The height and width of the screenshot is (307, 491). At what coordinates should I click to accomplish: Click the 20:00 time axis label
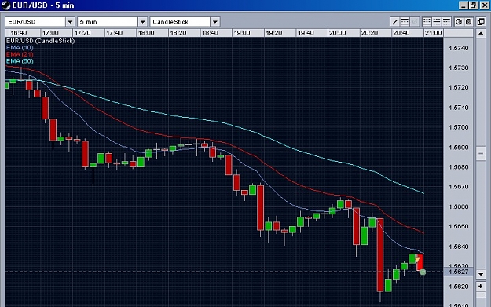(x=338, y=33)
